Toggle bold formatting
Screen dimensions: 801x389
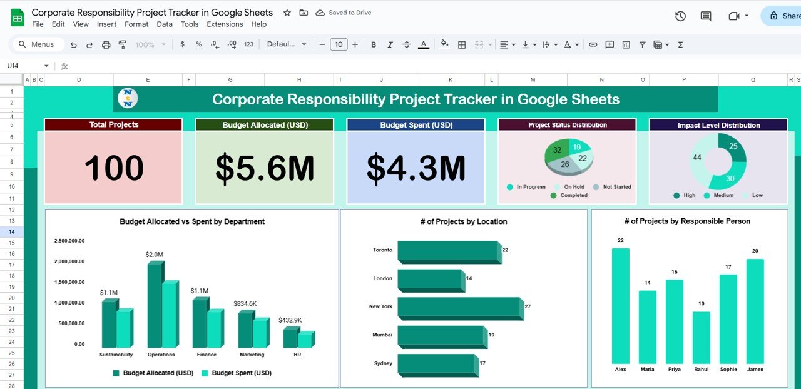coord(374,44)
